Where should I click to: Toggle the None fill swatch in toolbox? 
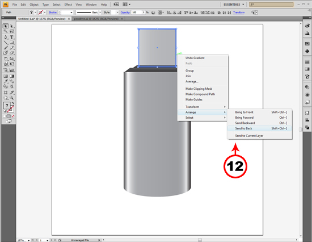tap(13, 116)
